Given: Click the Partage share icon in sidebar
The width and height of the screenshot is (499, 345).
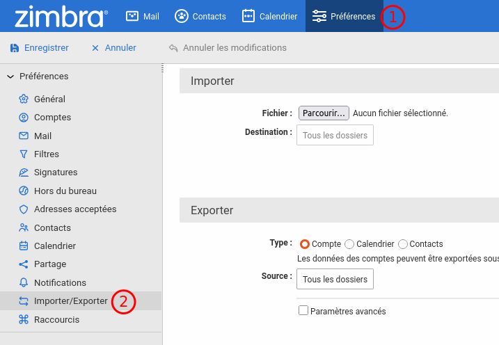Looking at the screenshot, I should (24, 264).
